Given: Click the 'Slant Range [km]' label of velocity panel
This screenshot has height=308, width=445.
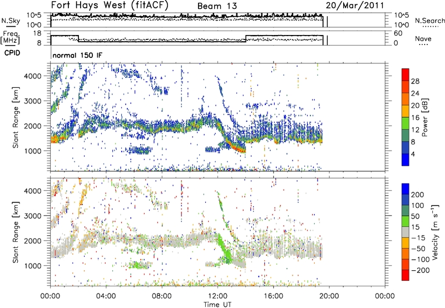Looking at the screenshot, I should point(16,232).
